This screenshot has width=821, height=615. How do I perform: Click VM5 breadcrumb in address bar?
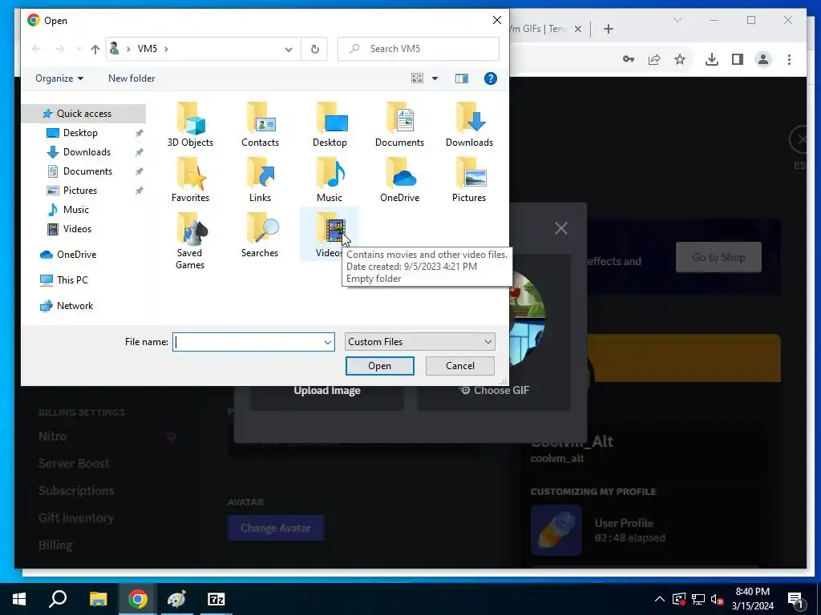click(x=148, y=49)
